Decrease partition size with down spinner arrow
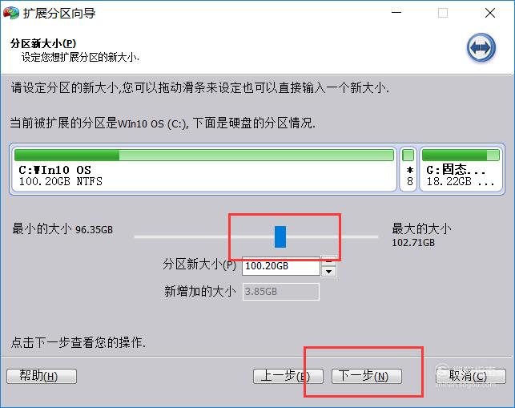Viewport: 515px width, 408px height. coord(328,272)
